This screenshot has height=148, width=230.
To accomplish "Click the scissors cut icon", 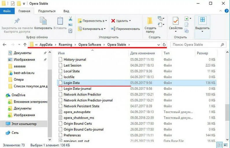I will click(71, 18).
